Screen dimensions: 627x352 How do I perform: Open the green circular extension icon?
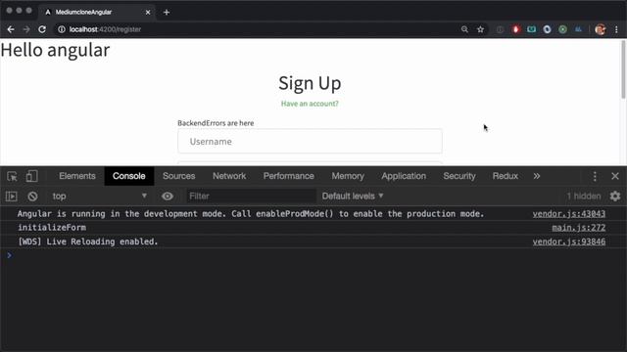(562, 29)
